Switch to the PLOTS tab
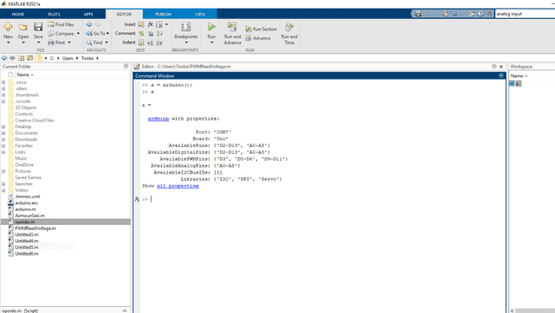 coord(54,15)
